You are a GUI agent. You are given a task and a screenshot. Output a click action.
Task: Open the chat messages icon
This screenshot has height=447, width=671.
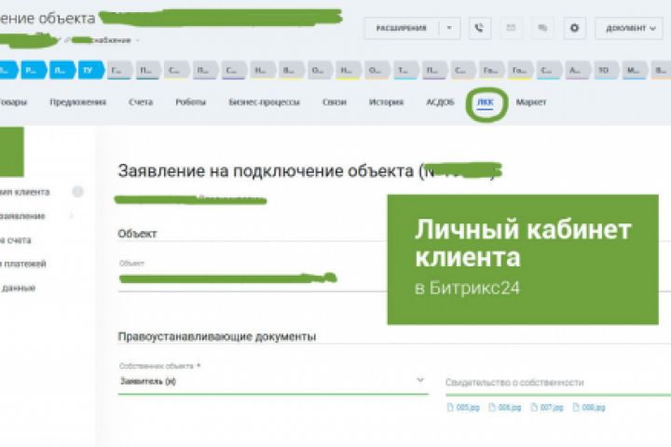542,28
